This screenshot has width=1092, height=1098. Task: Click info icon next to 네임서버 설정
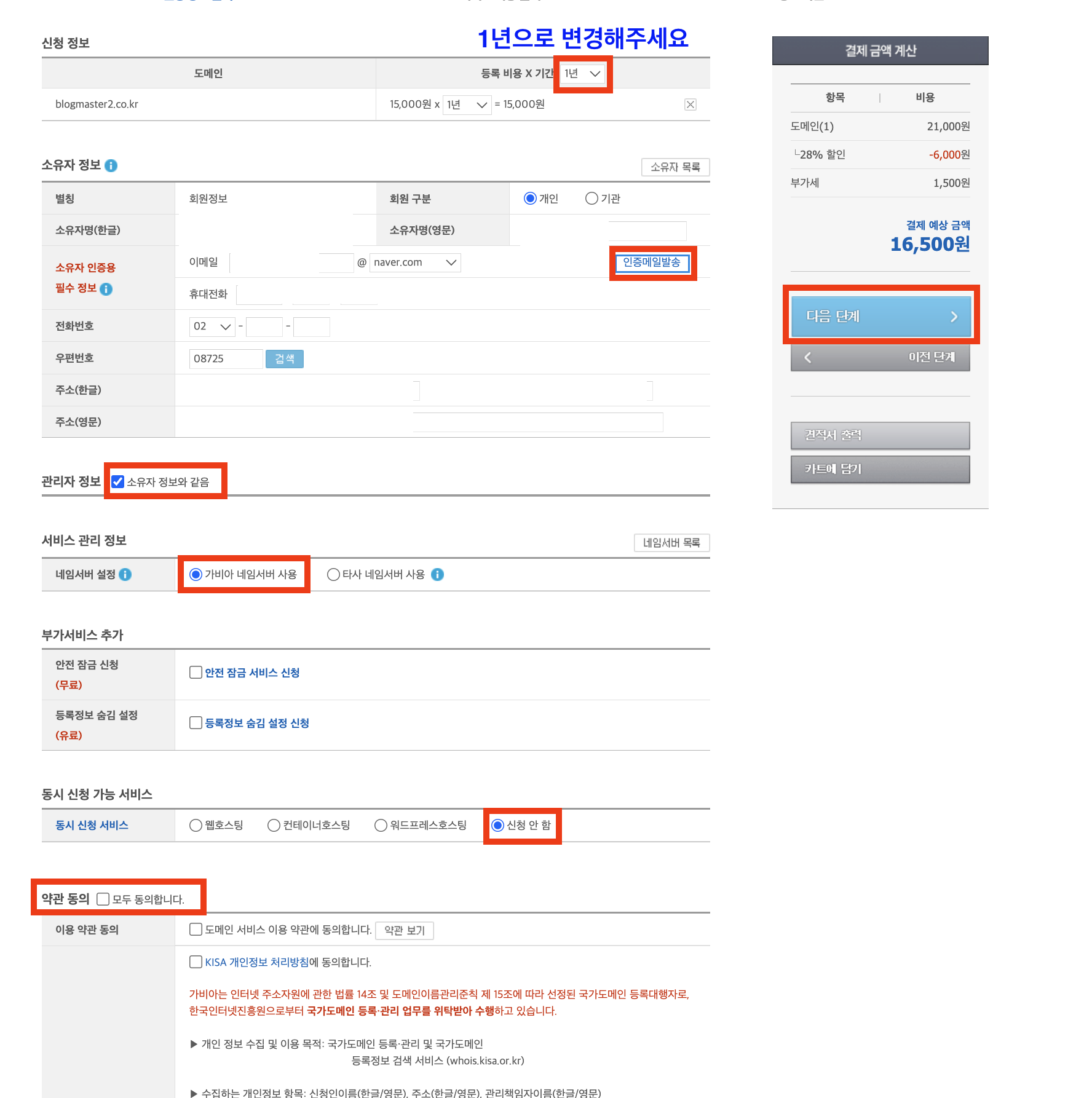click(x=125, y=574)
